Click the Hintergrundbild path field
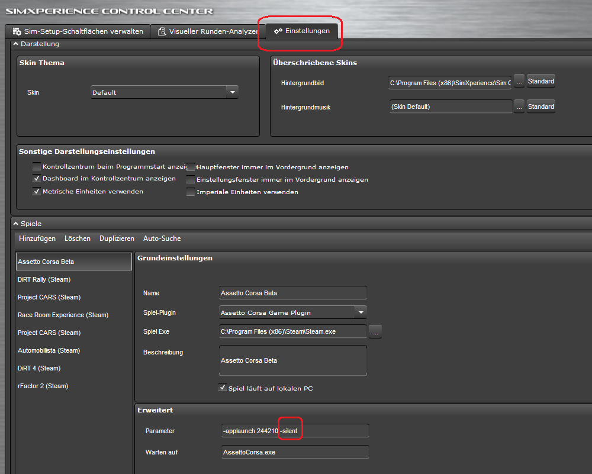The width and height of the screenshot is (592, 474). (450, 83)
